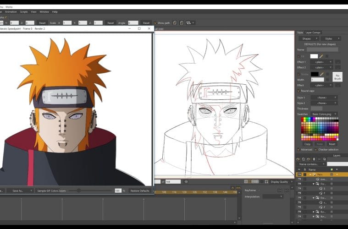Toggle the Show path checkbox

point(155,22)
